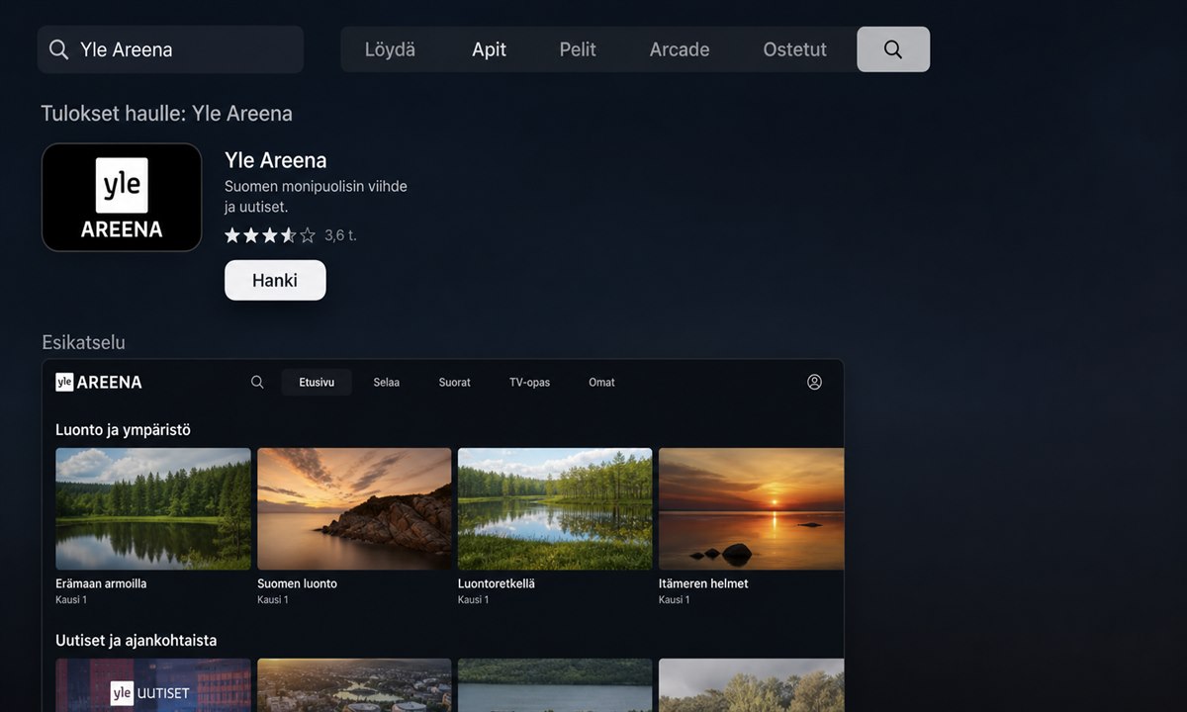The image size is (1187, 712).
Task: Open the Itämeren helmet thumbnail
Action: 752,508
